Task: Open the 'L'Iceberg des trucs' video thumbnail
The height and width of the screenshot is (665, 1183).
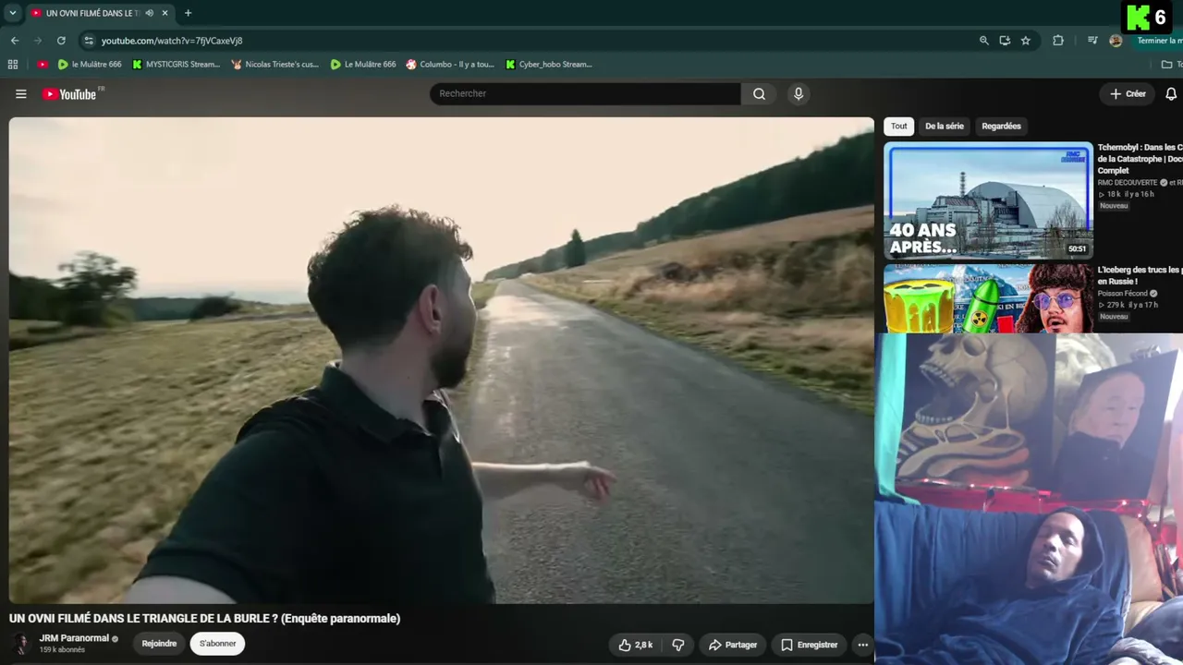Action: click(x=988, y=298)
